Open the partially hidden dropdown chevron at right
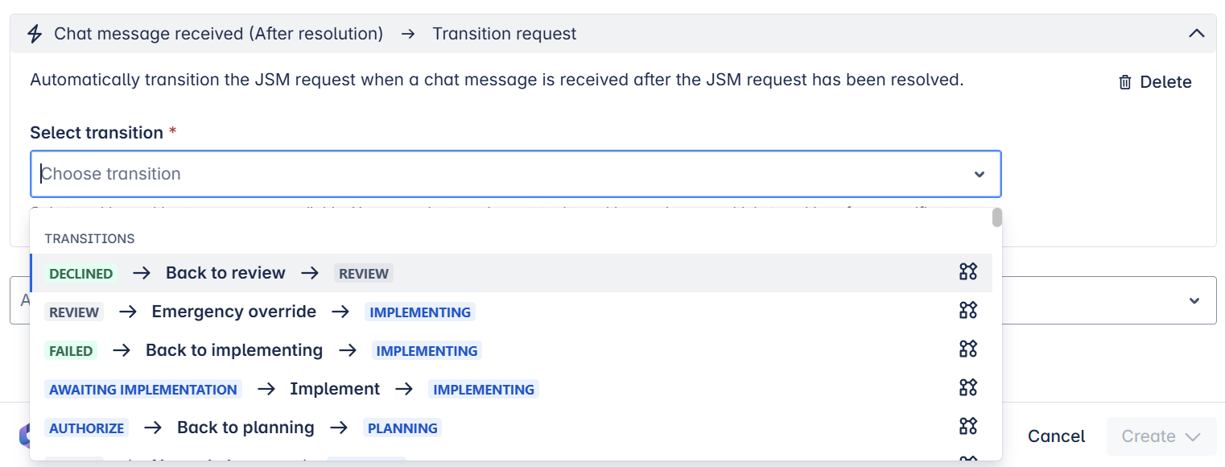The width and height of the screenshot is (1225, 467). click(x=1194, y=300)
